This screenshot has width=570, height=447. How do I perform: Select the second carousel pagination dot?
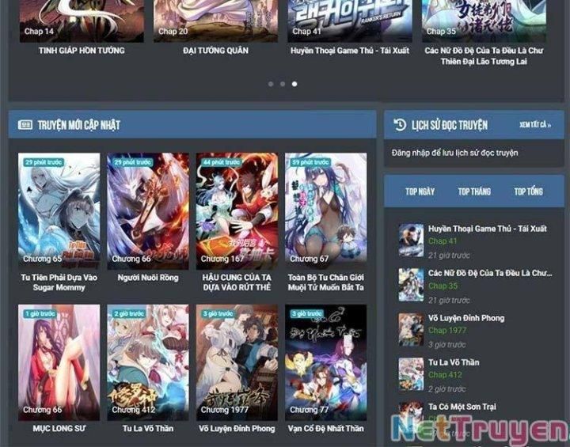(283, 83)
